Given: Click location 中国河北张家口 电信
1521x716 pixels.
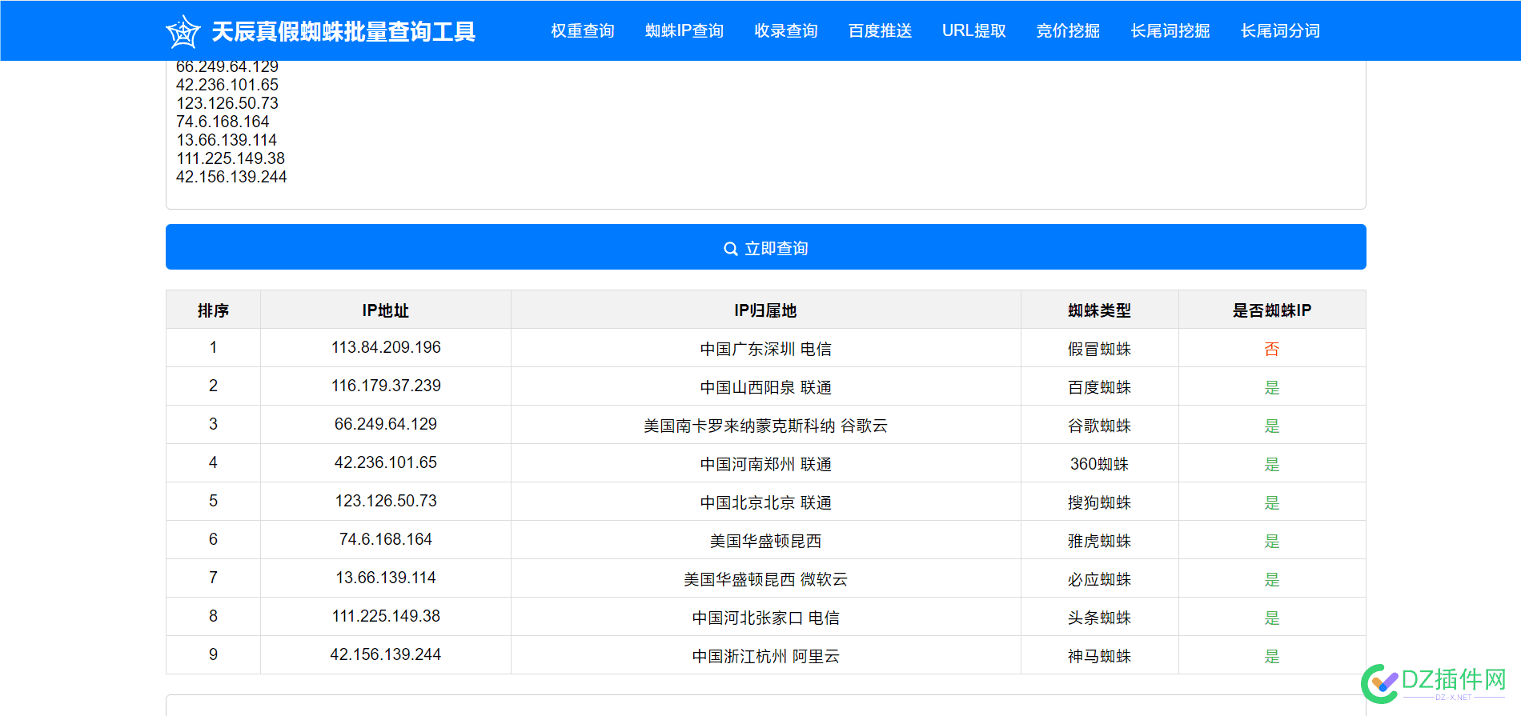Looking at the screenshot, I should [765, 618].
